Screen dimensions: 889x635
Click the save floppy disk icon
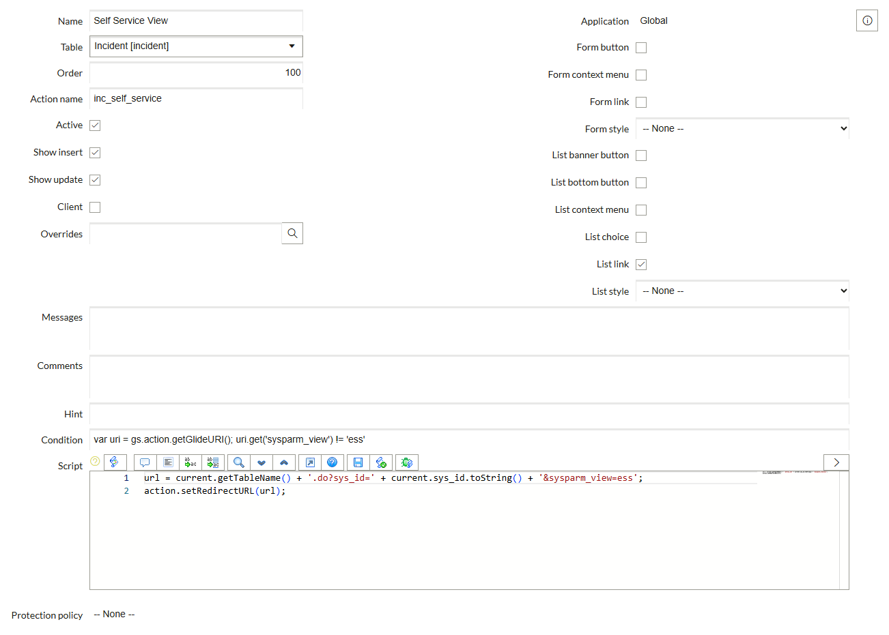[x=358, y=462]
